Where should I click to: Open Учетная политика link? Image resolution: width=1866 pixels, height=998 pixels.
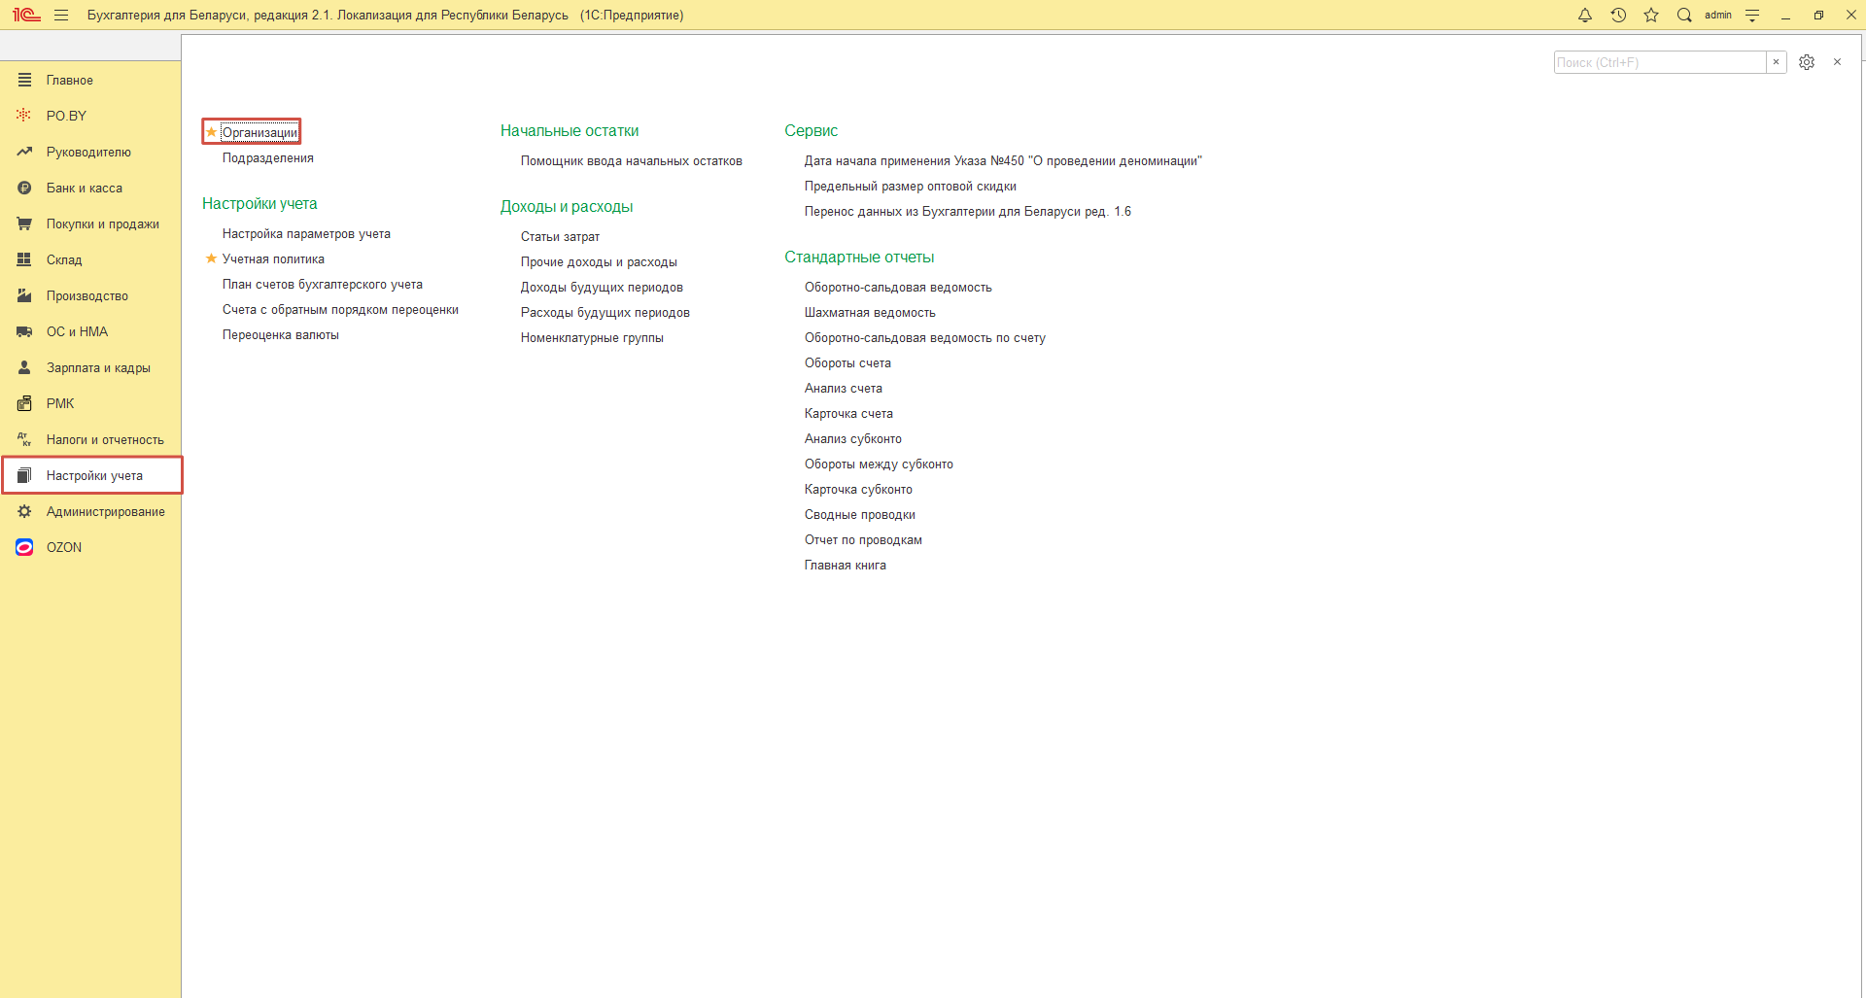(273, 258)
